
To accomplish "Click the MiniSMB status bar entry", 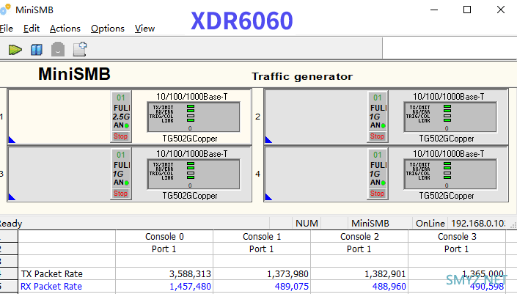I will pyautogui.click(x=370, y=224).
